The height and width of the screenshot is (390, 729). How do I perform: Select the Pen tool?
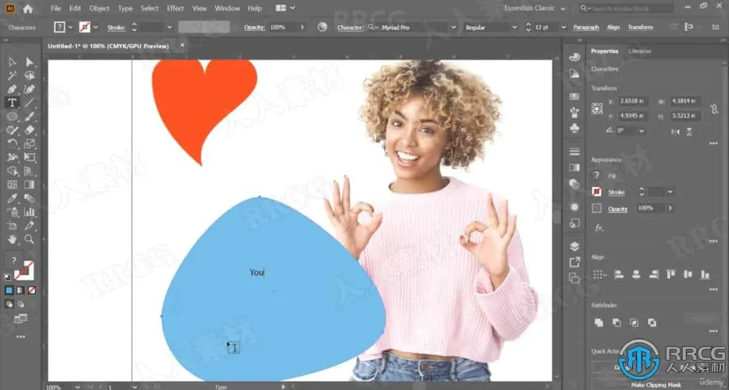coord(12,89)
